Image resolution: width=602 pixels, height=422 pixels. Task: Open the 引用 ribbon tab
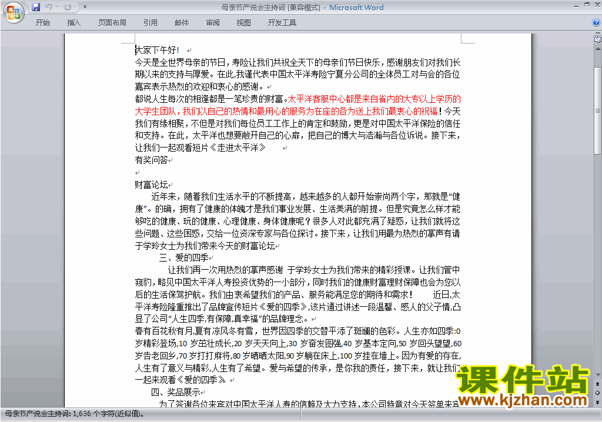pos(150,23)
